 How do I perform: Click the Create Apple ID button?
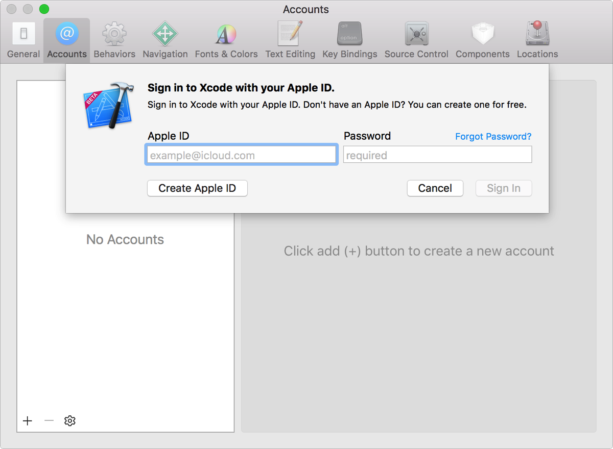[197, 188]
